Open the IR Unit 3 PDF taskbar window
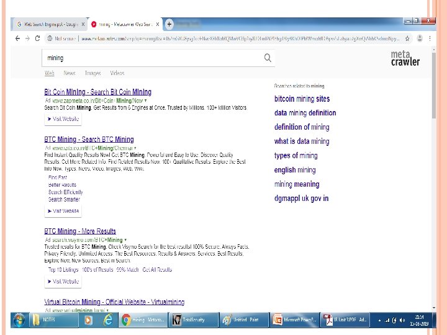447x335 pixels. click(345, 320)
